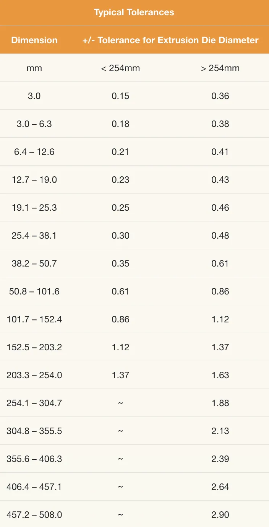Select the 2.13 tolerance value
The image size is (269, 527).
click(x=220, y=431)
